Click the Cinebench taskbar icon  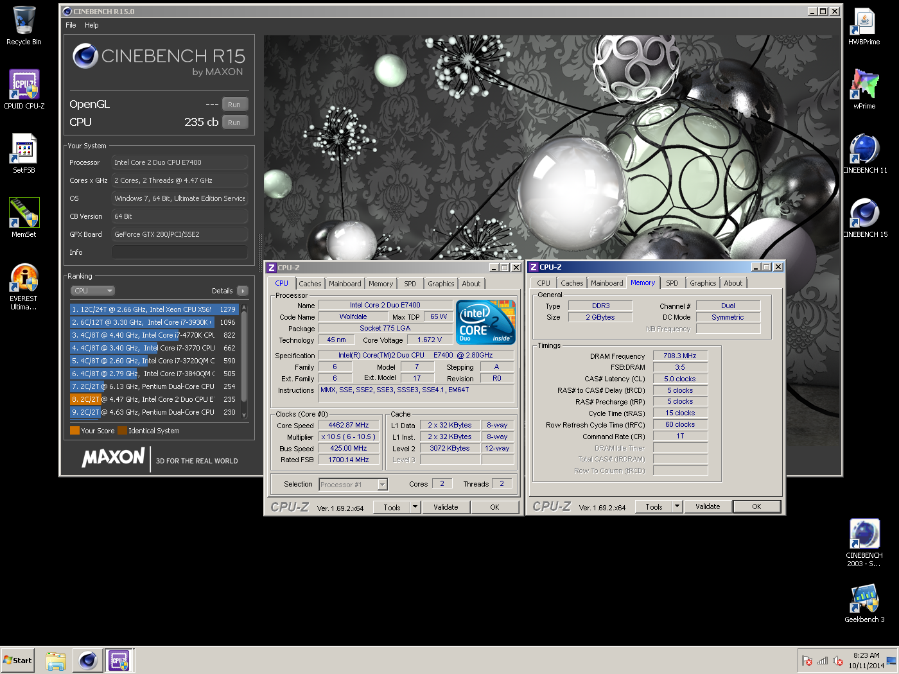pos(87,661)
